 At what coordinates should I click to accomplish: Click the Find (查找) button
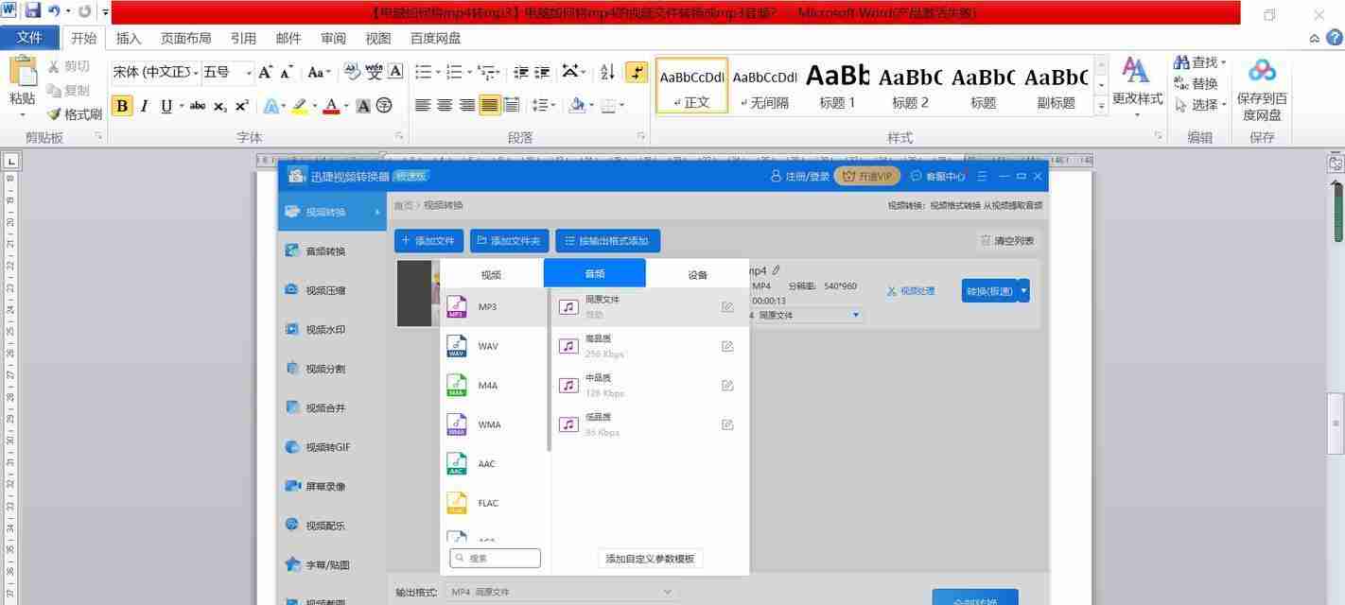(1199, 62)
